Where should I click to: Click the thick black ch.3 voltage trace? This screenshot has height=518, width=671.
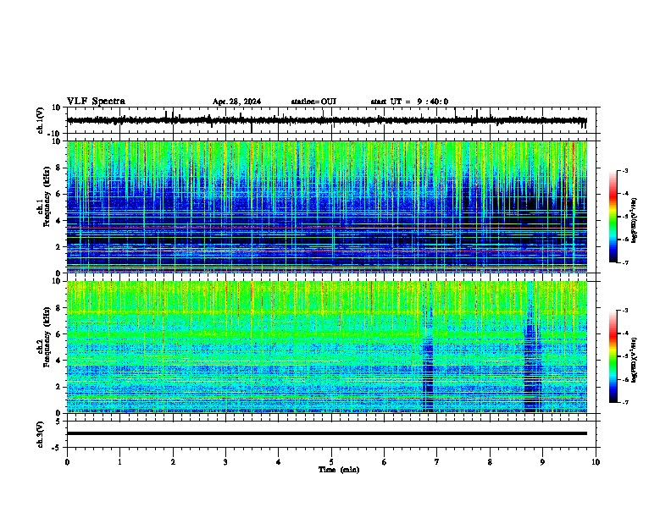click(x=327, y=433)
